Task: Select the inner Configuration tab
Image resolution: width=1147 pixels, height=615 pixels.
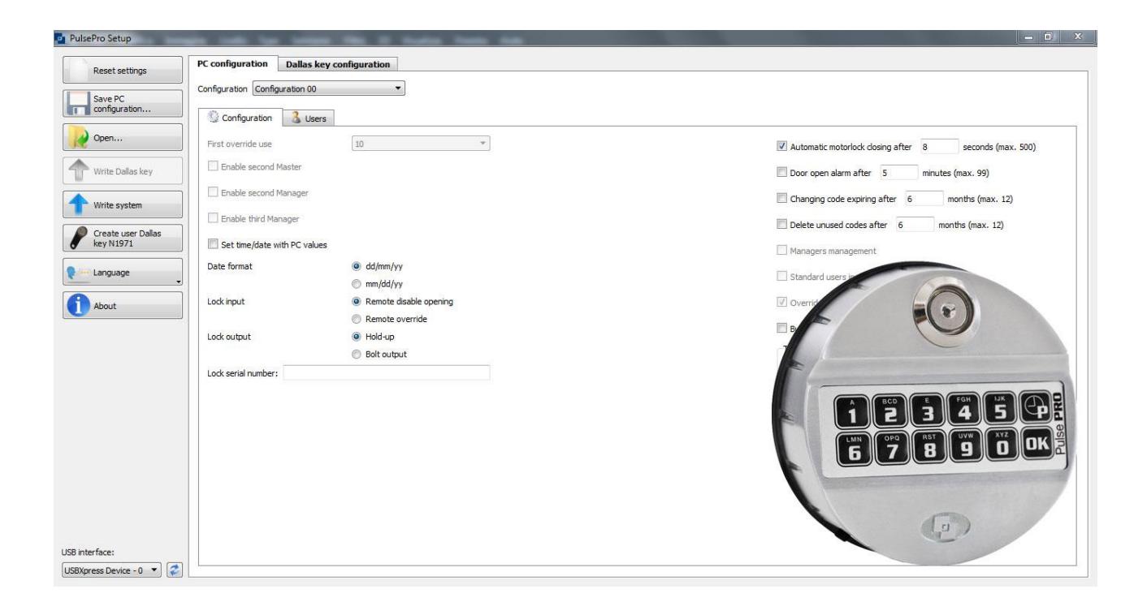Action: (x=240, y=118)
